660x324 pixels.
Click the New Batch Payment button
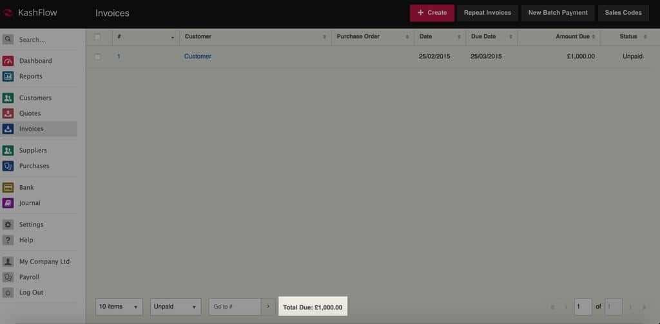558,13
